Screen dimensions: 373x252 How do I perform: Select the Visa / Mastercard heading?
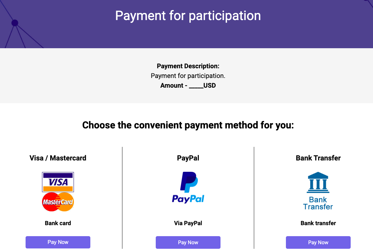[x=58, y=158]
